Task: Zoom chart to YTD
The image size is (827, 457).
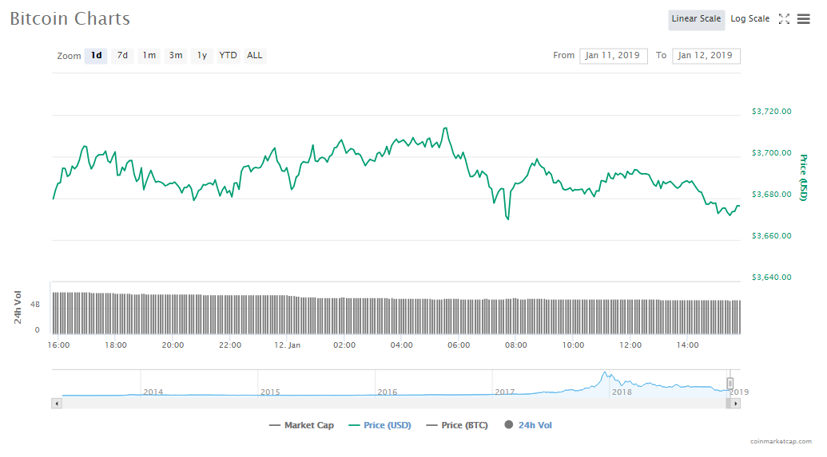Action: pyautogui.click(x=228, y=56)
